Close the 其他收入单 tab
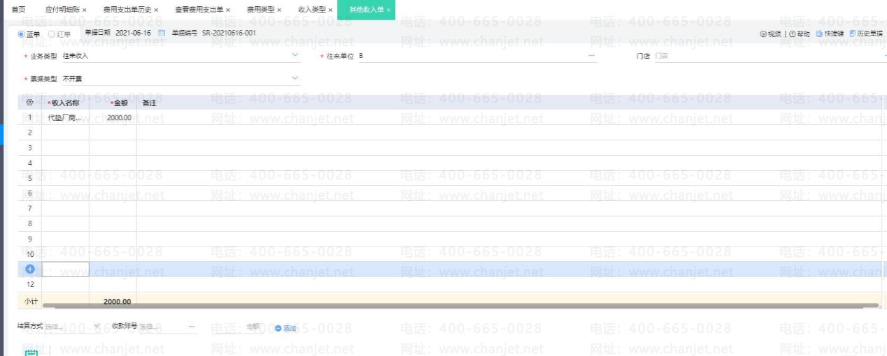 pos(388,10)
